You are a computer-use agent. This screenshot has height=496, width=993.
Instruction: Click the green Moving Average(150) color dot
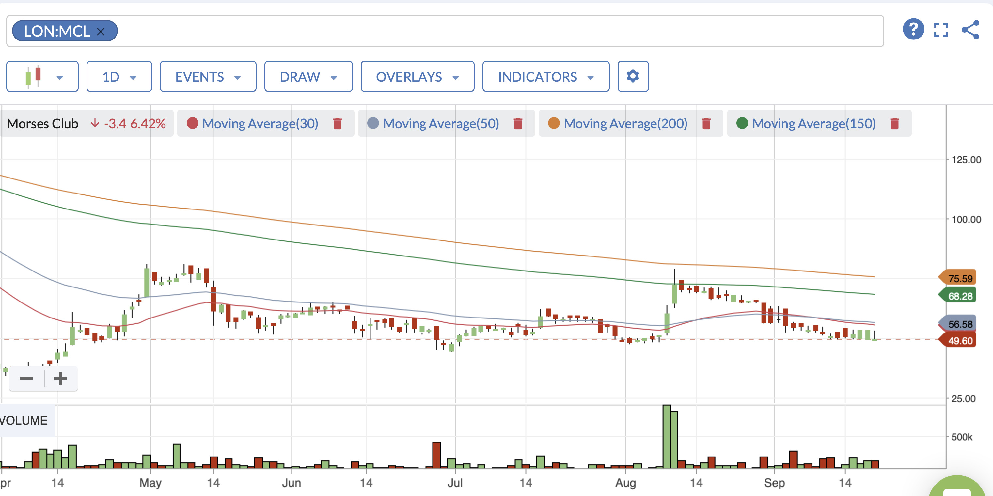742,123
